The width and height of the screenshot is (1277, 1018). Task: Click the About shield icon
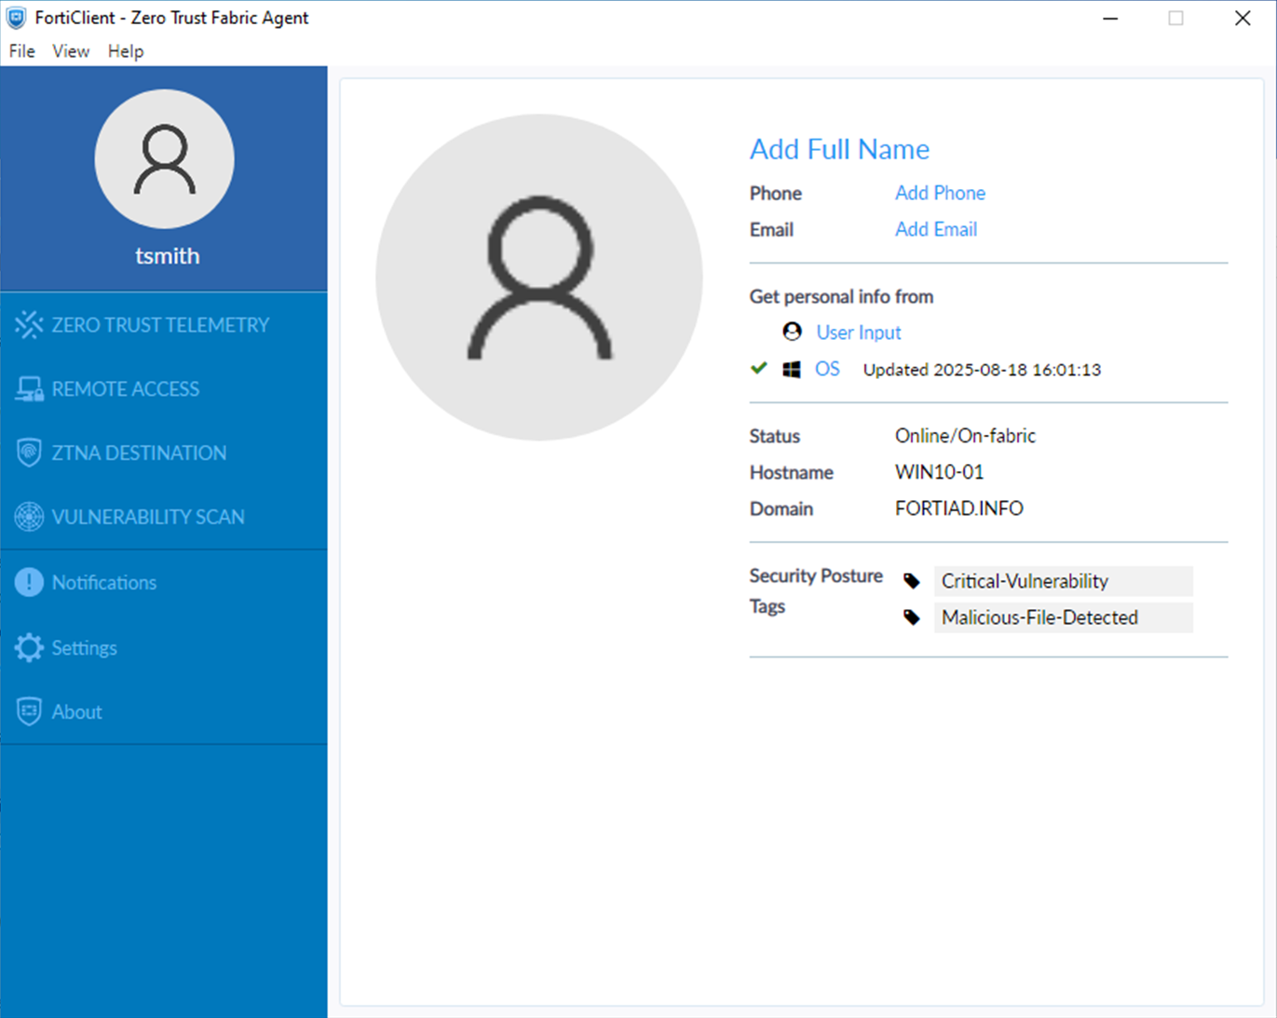(x=29, y=712)
